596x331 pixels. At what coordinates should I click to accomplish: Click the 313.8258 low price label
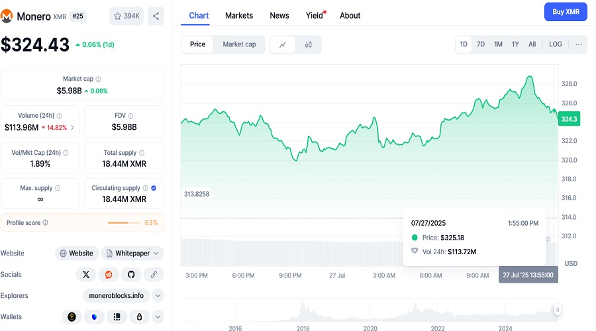coord(197,194)
